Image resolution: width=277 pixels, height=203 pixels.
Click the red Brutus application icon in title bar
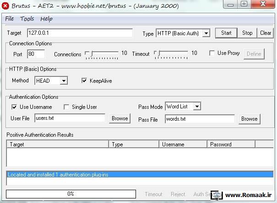click(5, 6)
